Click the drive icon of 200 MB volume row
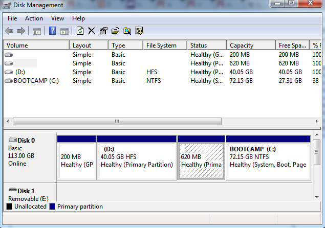Viewport: 325px width, 228px height. [9, 55]
